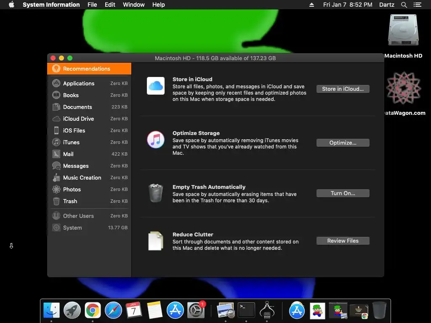Open the Trash in the Dock

(x=379, y=310)
